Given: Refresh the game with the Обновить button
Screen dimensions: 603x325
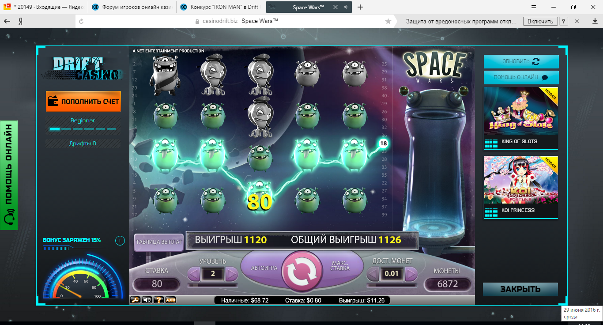Looking at the screenshot, I should click(521, 61).
